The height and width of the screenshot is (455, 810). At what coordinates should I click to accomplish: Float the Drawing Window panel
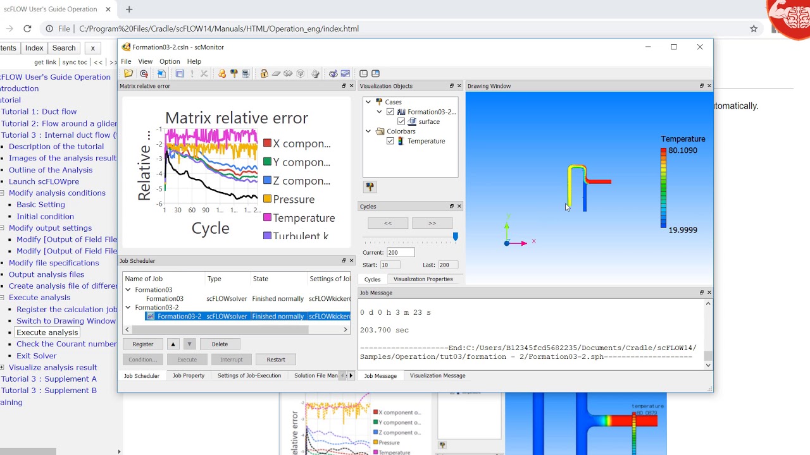point(702,86)
